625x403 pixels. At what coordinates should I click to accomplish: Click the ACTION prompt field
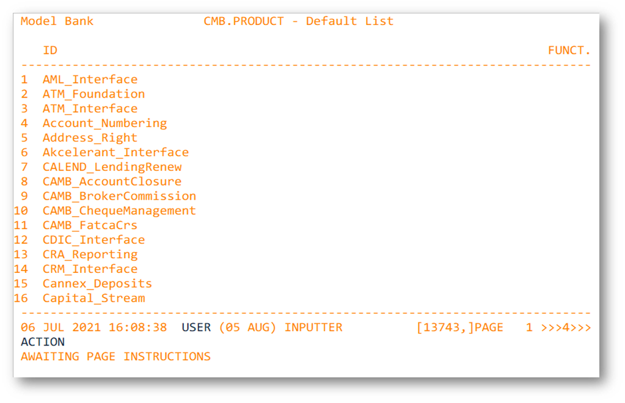click(43, 342)
